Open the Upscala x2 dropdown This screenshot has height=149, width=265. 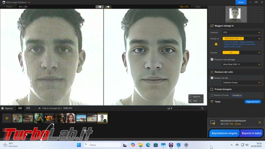[242, 53]
